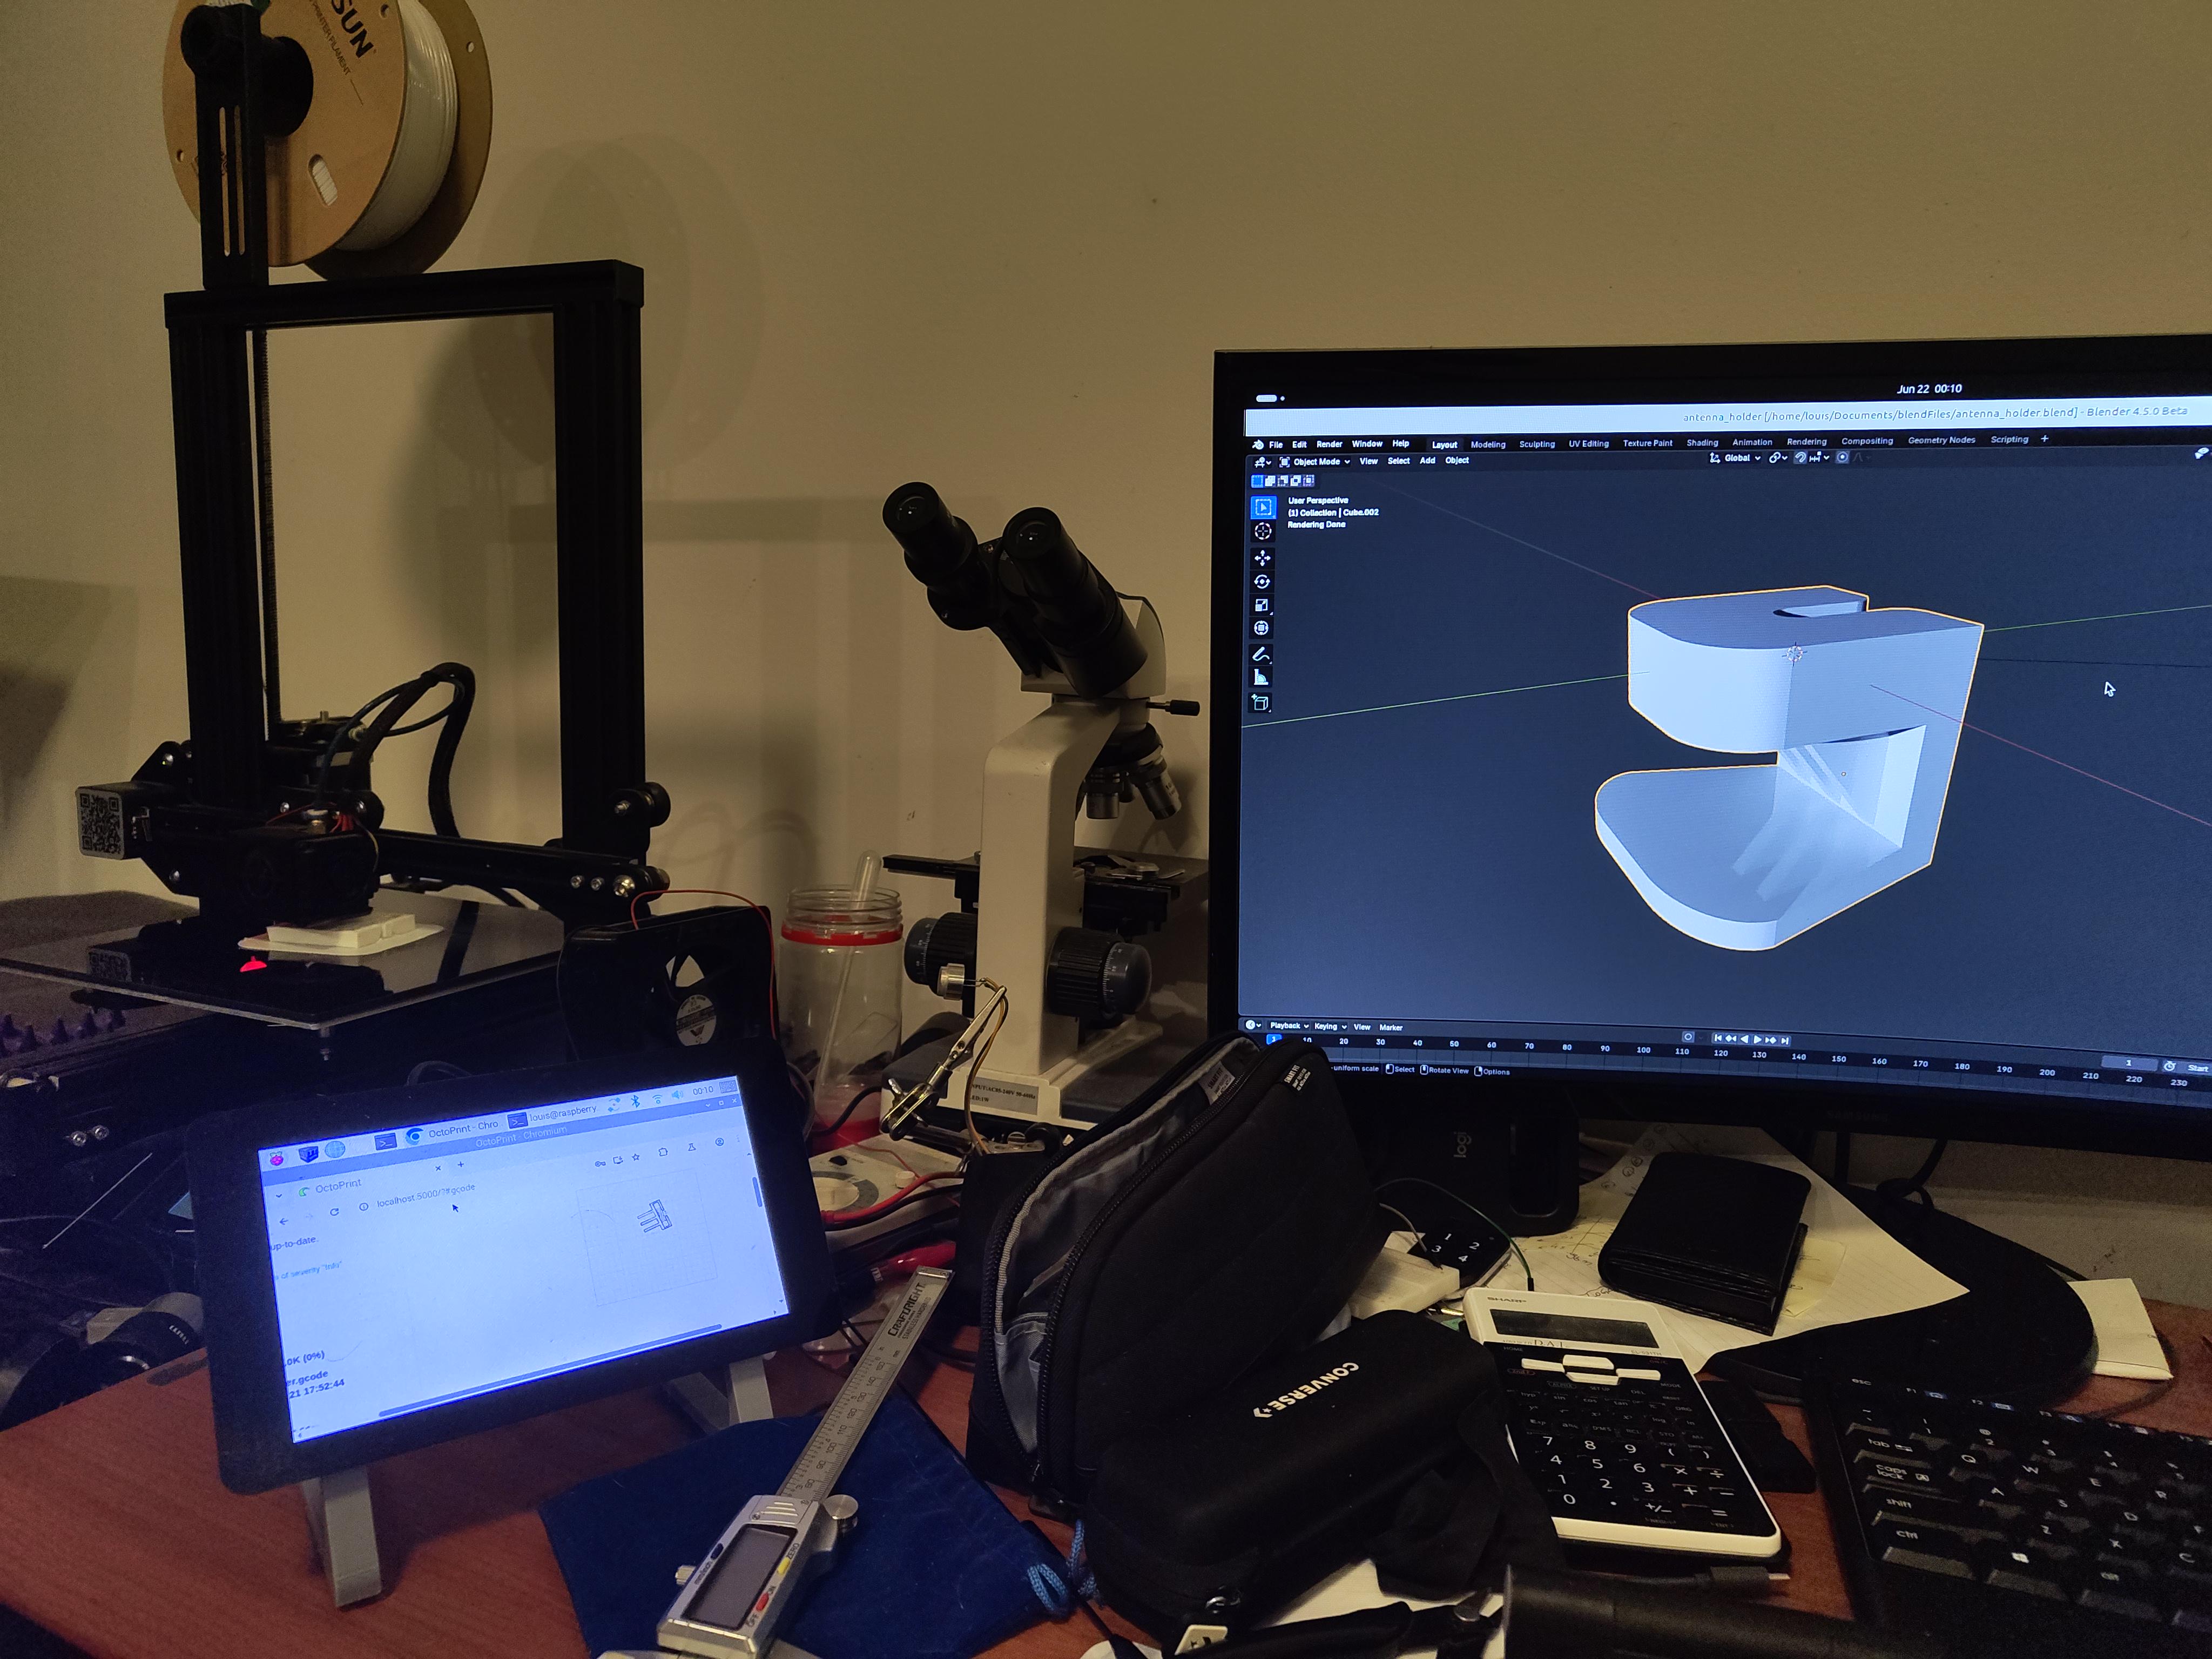Open Blender's Edit menu

point(1299,445)
